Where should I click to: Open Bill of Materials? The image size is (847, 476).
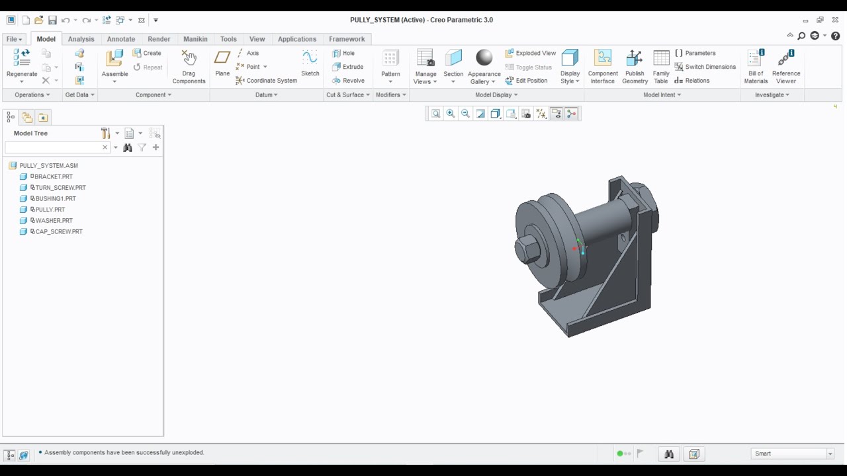point(756,67)
